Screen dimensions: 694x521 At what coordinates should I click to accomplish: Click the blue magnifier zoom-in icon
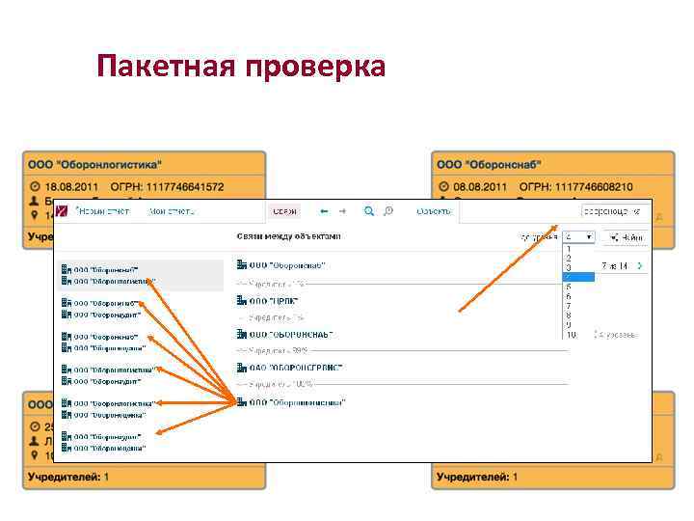(368, 211)
